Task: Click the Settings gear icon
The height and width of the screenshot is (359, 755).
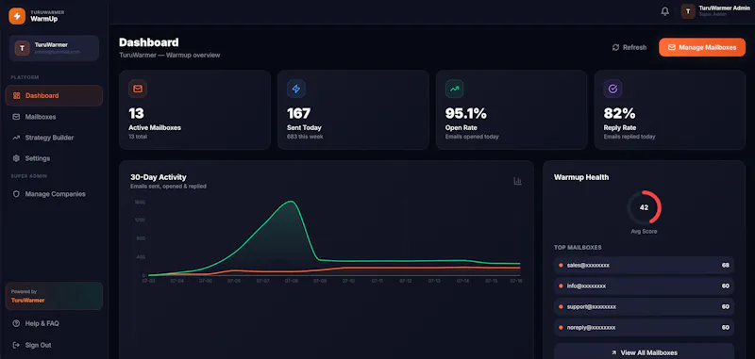Action: [16, 158]
